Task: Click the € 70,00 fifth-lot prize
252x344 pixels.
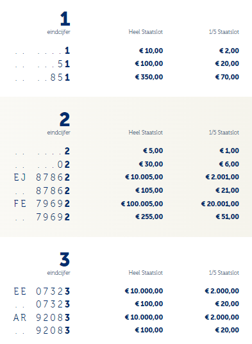Action: click(227, 77)
